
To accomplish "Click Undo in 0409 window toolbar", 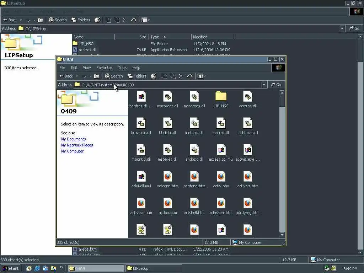I will pos(189,76).
